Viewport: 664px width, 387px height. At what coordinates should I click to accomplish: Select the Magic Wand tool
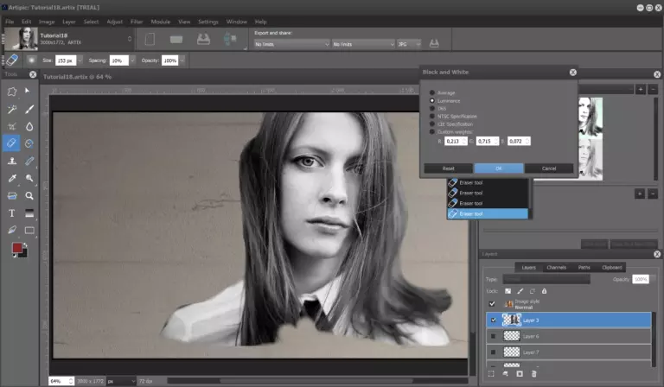12,110
